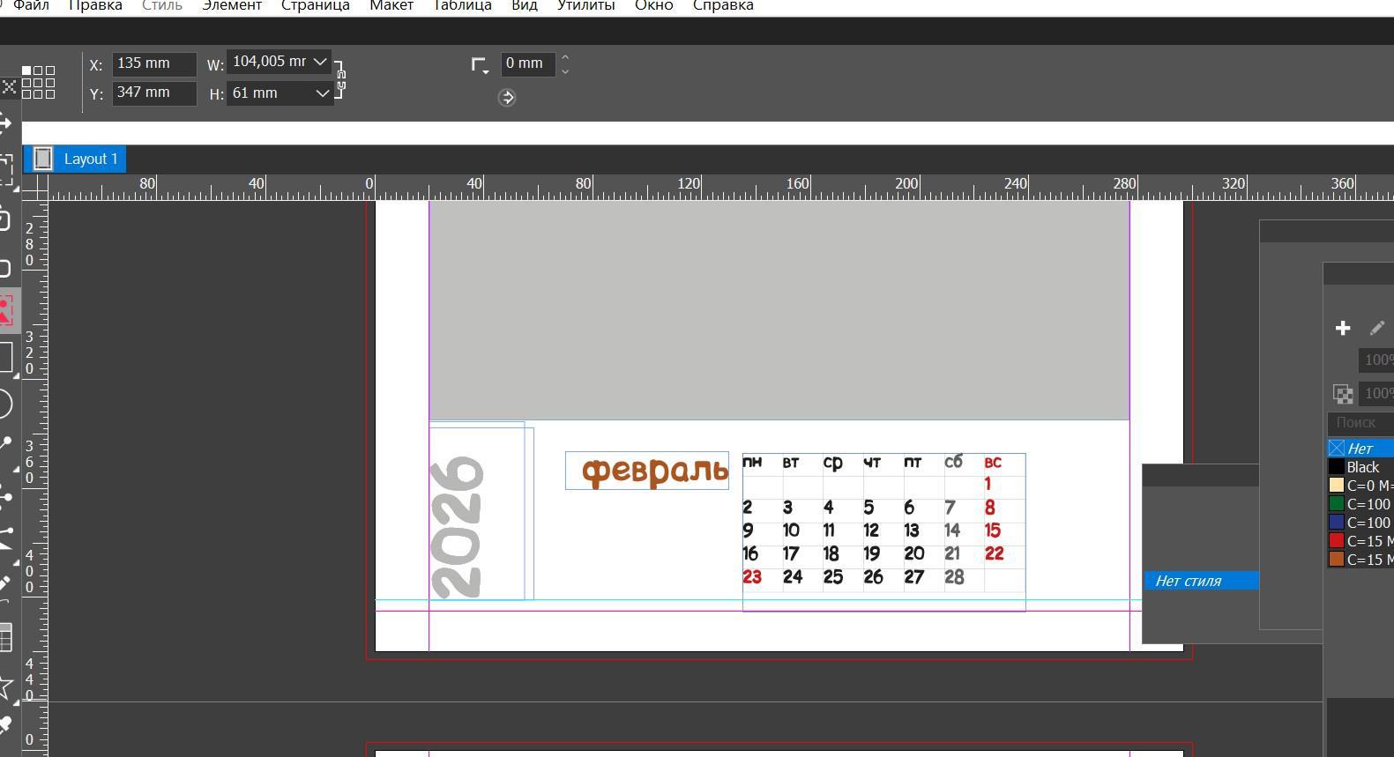
Task: Click the round arrow icon under corner radius
Action: coord(507,98)
